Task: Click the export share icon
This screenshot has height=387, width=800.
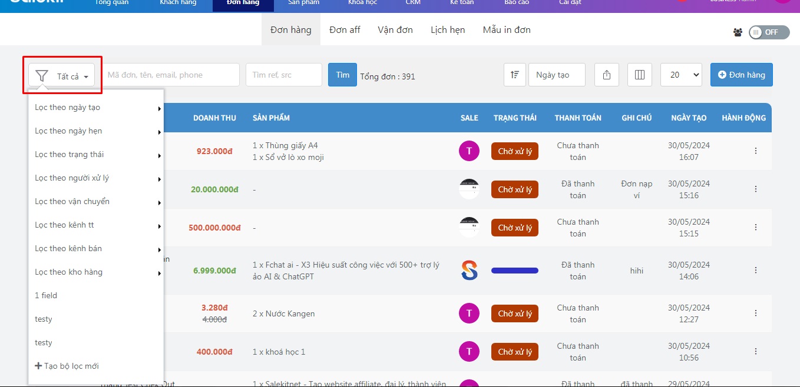Action: point(607,75)
